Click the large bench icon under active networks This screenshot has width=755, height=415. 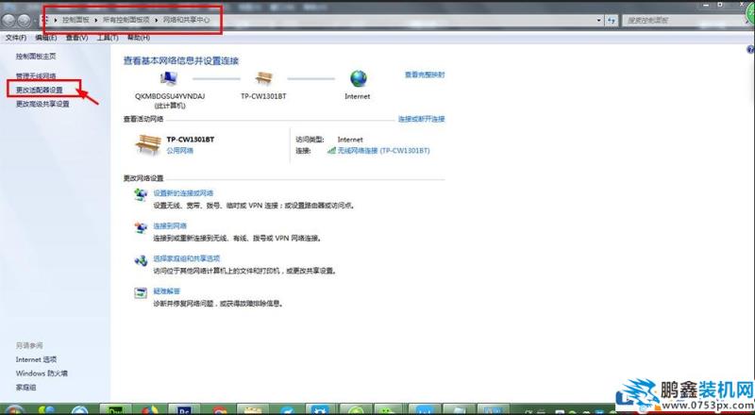point(148,144)
